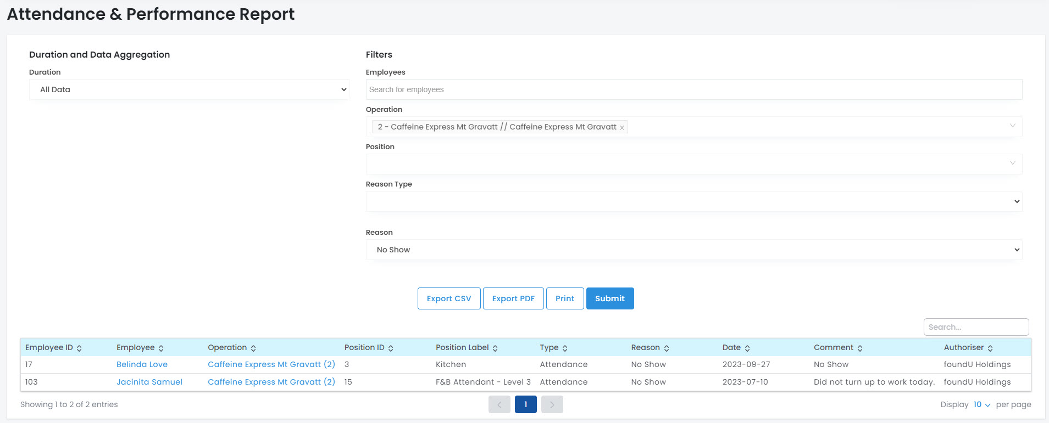The width and height of the screenshot is (1049, 423).
Task: Open the Duration dropdown showing All Data
Action: click(x=189, y=89)
